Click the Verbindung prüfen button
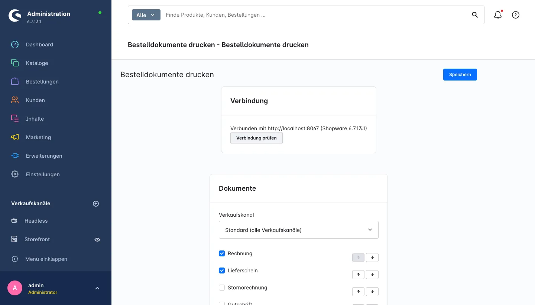The image size is (535, 305). tap(256, 138)
